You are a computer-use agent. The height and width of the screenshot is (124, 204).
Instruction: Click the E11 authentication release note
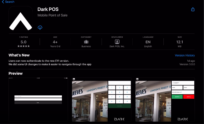tap(39, 61)
